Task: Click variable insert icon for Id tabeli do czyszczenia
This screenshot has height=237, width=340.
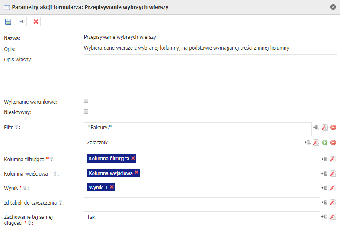Action: coord(324,202)
